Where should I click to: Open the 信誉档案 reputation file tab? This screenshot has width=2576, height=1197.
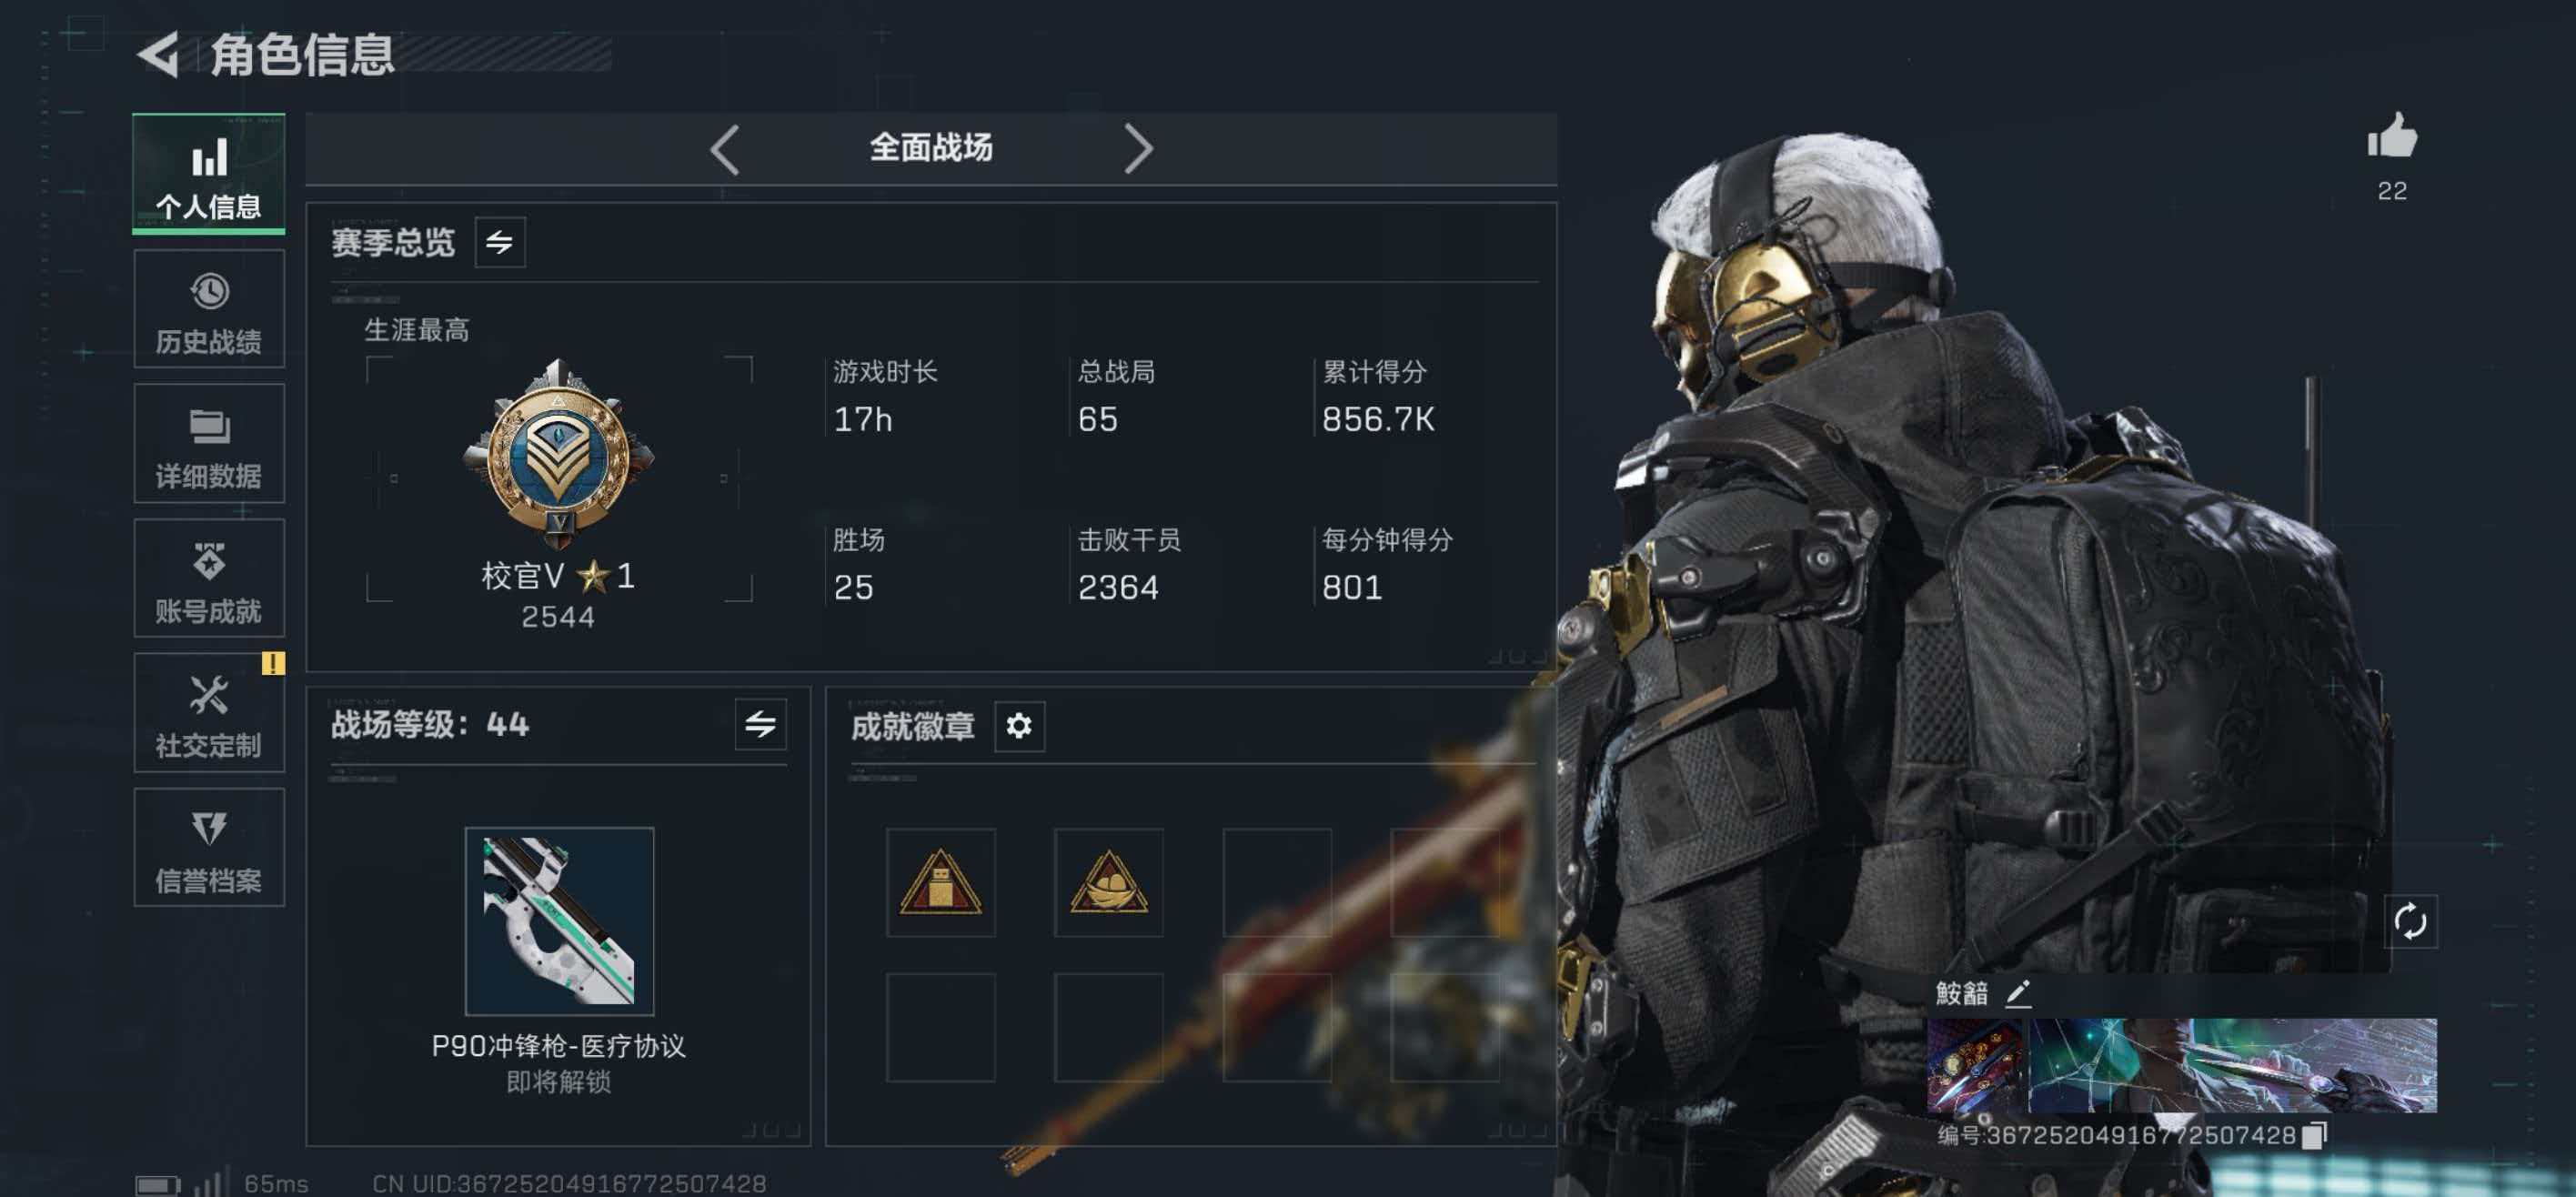pos(209,847)
